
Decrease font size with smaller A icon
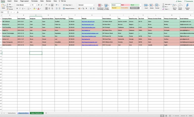click(42, 5)
